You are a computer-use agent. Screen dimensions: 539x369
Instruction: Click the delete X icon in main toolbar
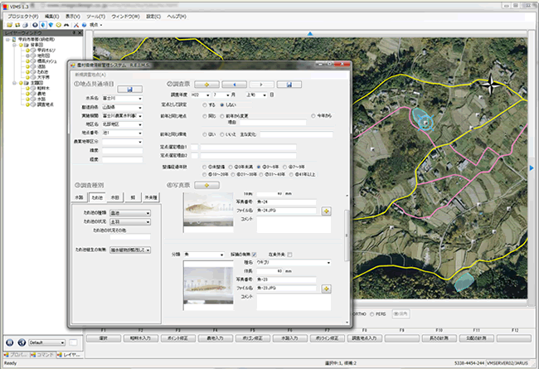pos(75,25)
